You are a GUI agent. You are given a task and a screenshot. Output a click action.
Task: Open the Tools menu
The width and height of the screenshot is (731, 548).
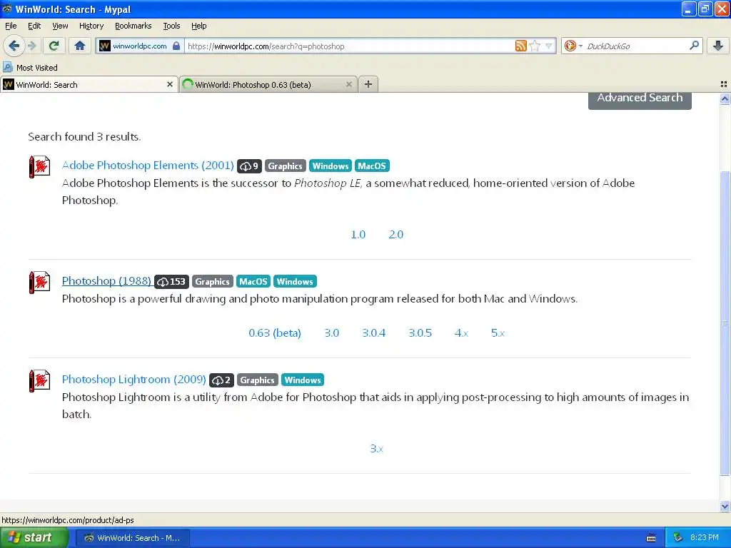click(x=171, y=26)
